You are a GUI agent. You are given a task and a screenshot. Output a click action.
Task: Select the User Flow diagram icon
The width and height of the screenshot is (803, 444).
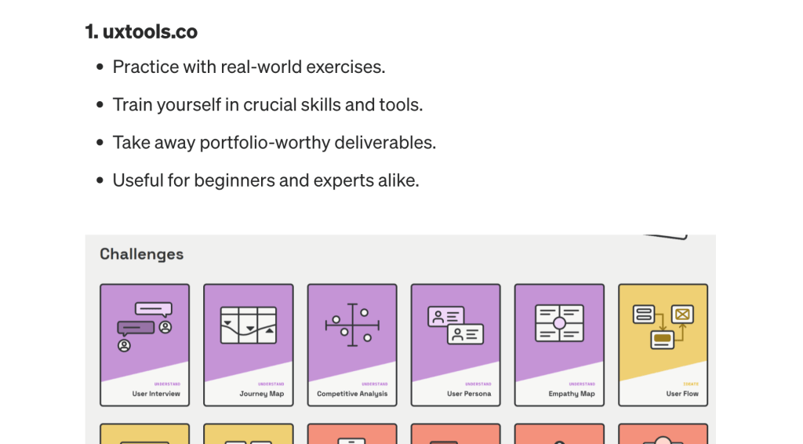(663, 327)
